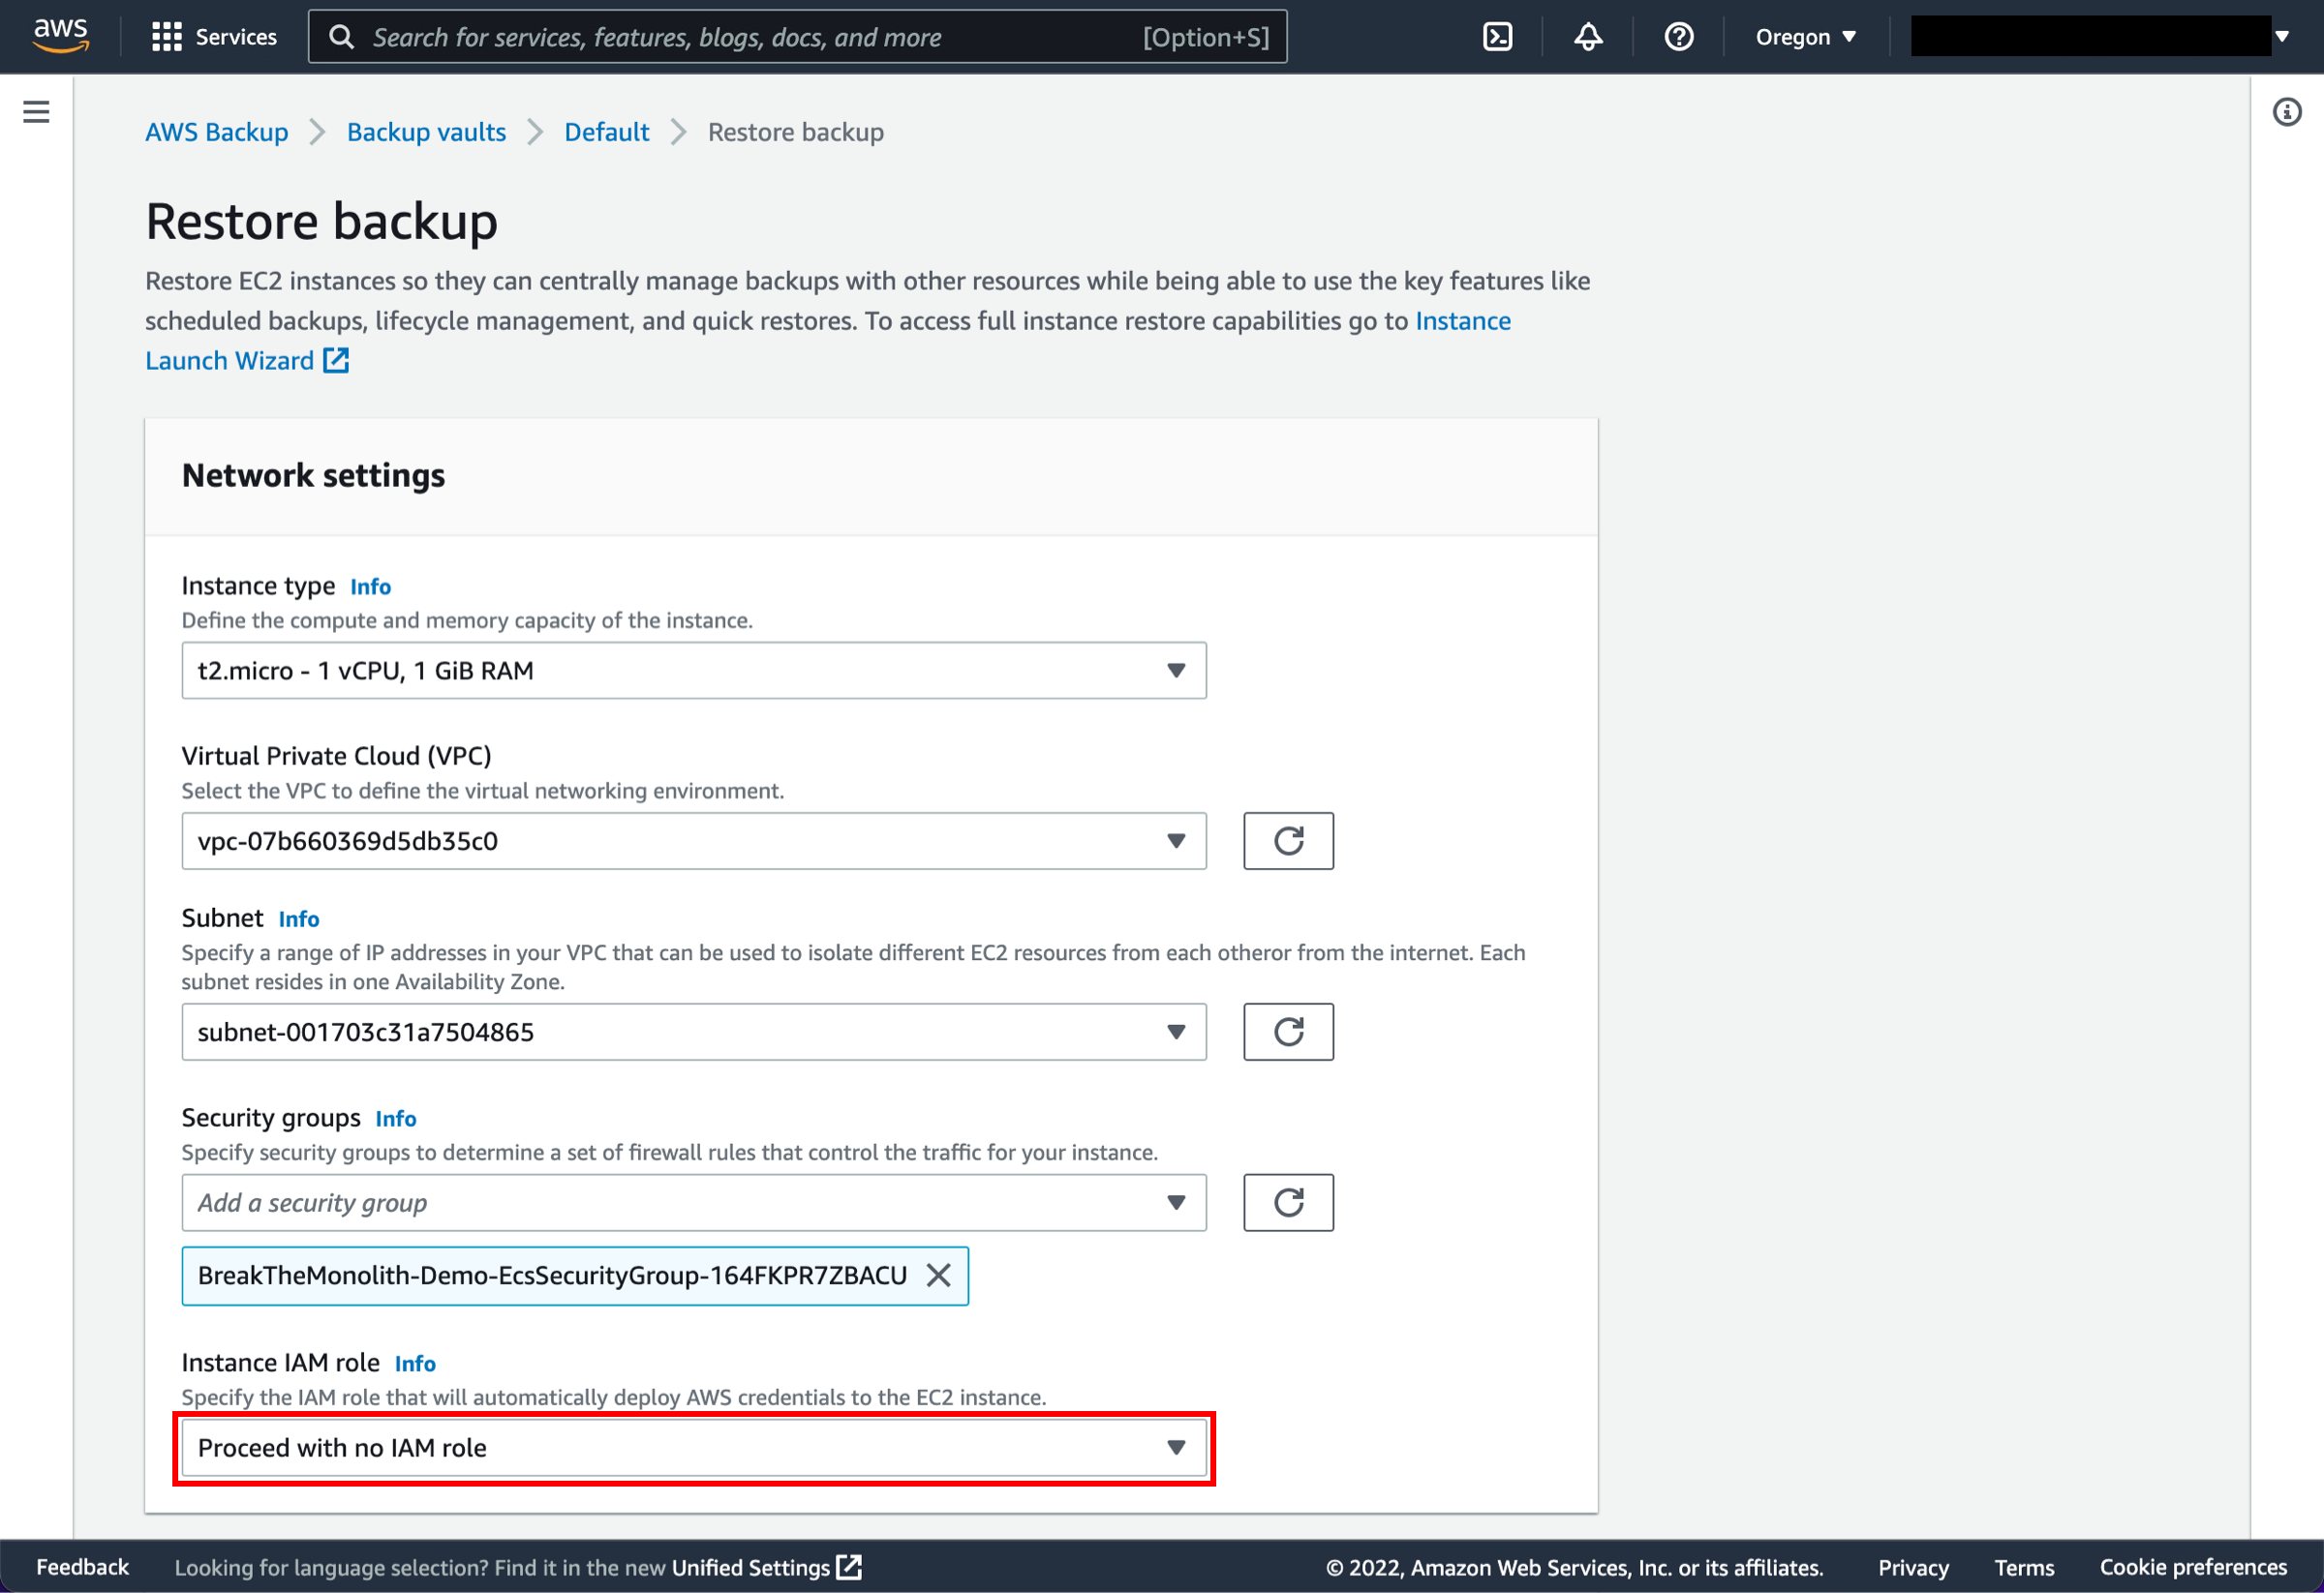Click the Restore backup page title

pyautogui.click(x=321, y=221)
